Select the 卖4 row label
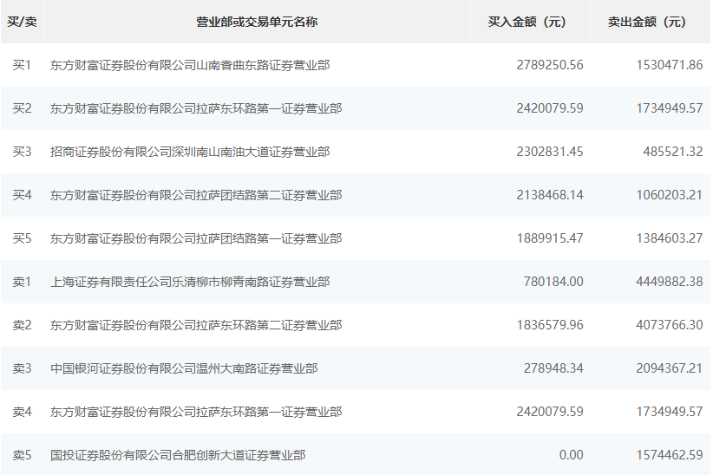713x475 pixels. click(x=22, y=412)
